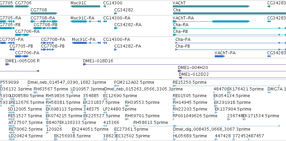The width and height of the screenshot is (286, 141).
Task: Click the EK256938.5prime EST label
Action: pyautogui.click(x=72, y=136)
